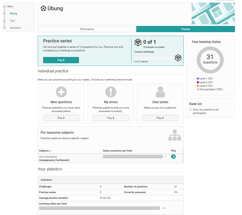Click the exclamation icon above My errors

(110, 92)
